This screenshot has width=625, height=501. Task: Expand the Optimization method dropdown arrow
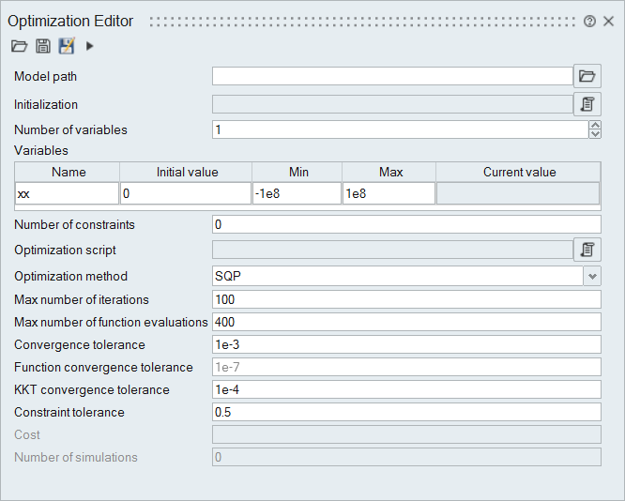591,276
